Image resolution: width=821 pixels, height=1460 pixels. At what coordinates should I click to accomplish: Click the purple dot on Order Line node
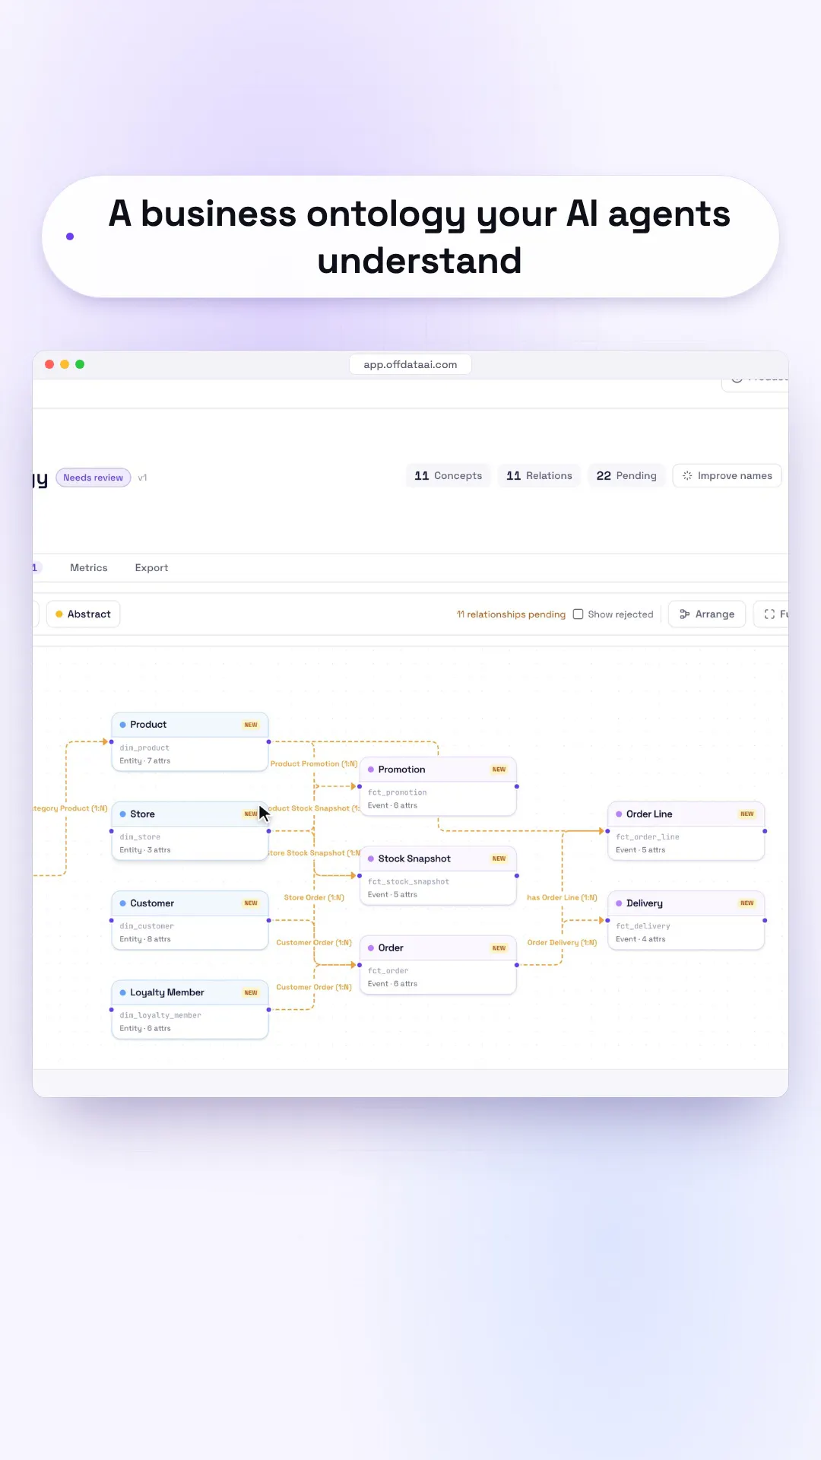coord(619,814)
